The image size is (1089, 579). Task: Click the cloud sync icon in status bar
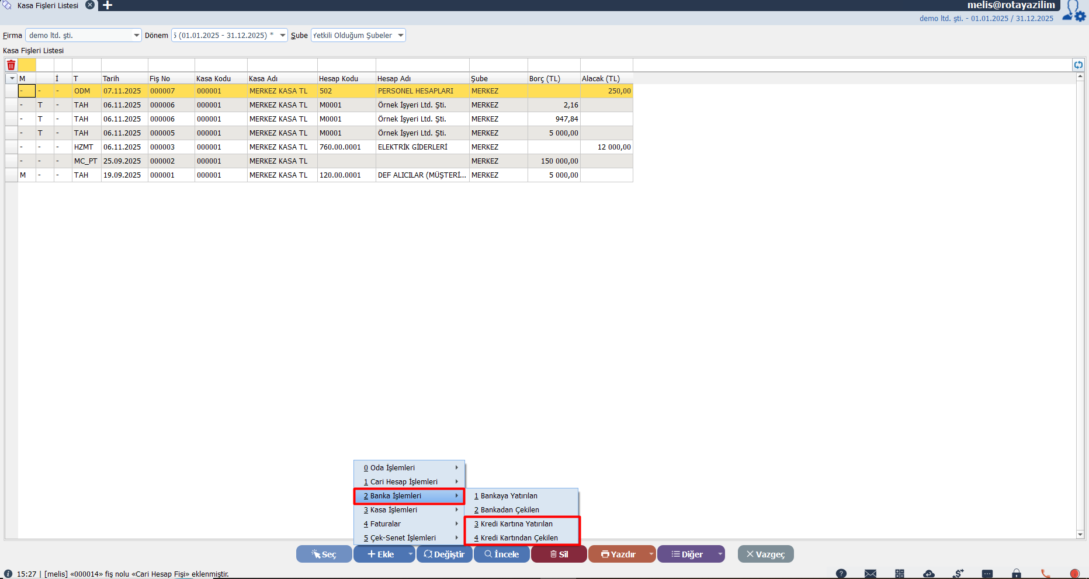(x=929, y=574)
